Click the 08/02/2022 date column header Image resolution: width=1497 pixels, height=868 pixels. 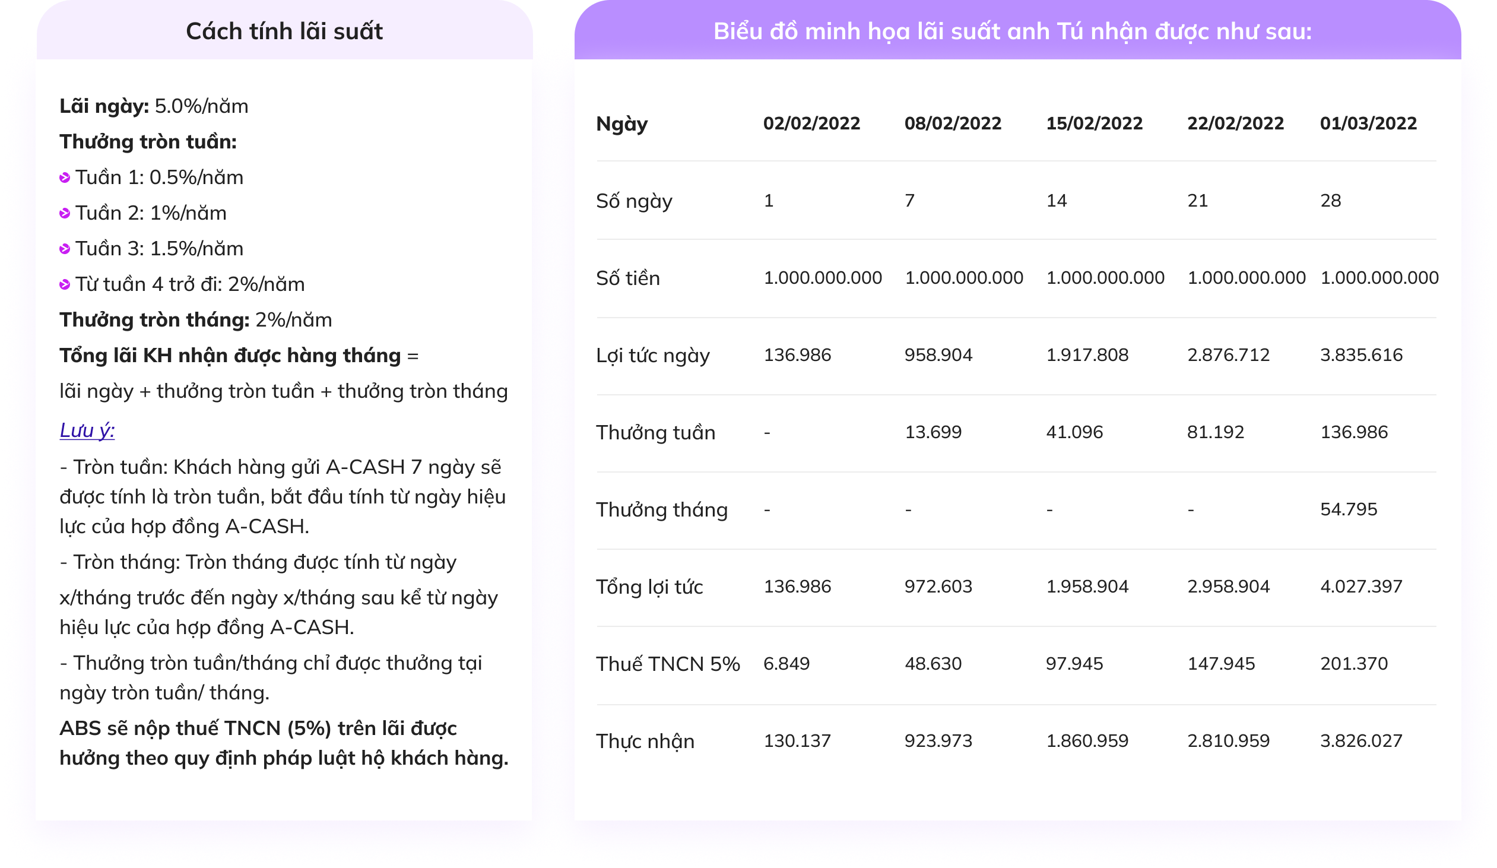point(953,123)
